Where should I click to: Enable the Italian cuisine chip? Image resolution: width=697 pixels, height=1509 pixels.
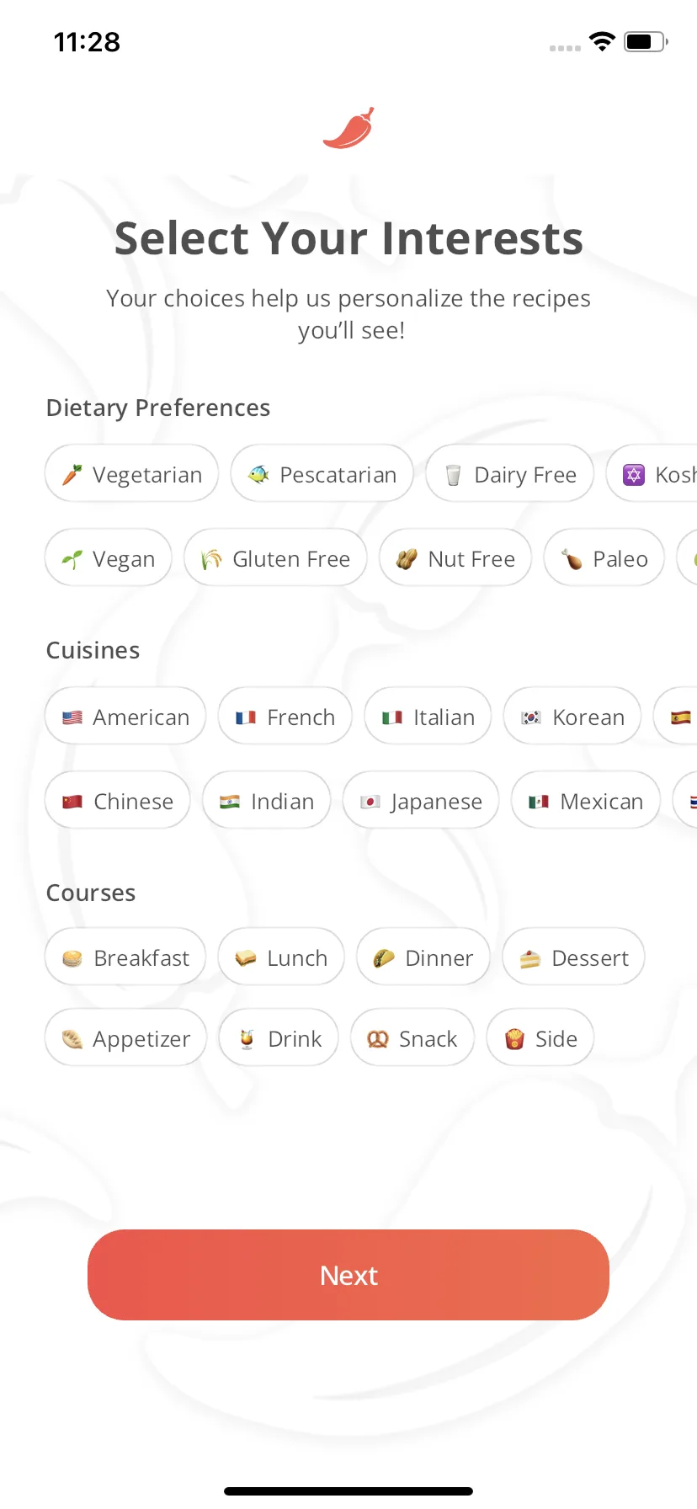(428, 717)
